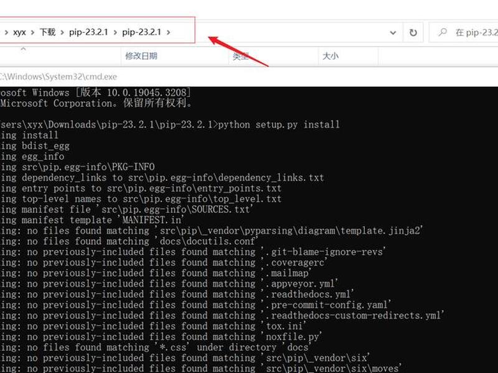Click the refresh button in the address bar
498x373 pixels.
[x=413, y=32]
